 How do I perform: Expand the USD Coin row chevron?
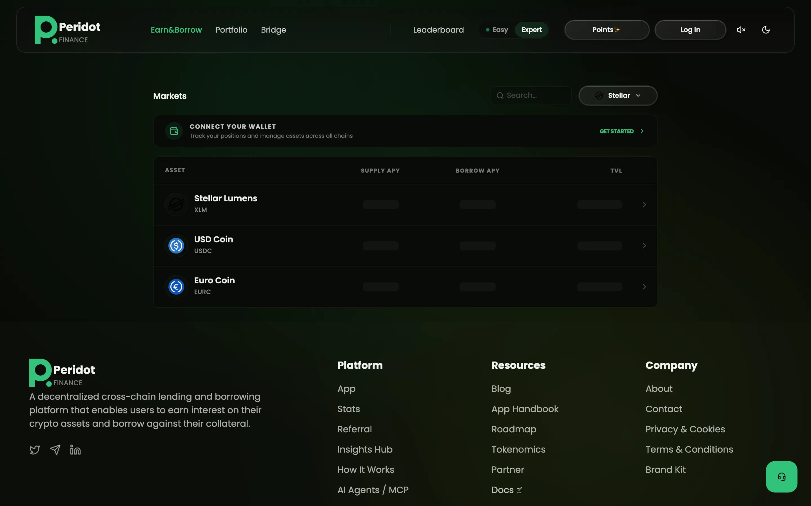click(x=644, y=246)
